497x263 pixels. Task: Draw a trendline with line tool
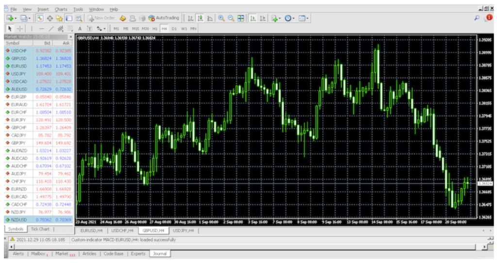pyautogui.click(x=51, y=29)
